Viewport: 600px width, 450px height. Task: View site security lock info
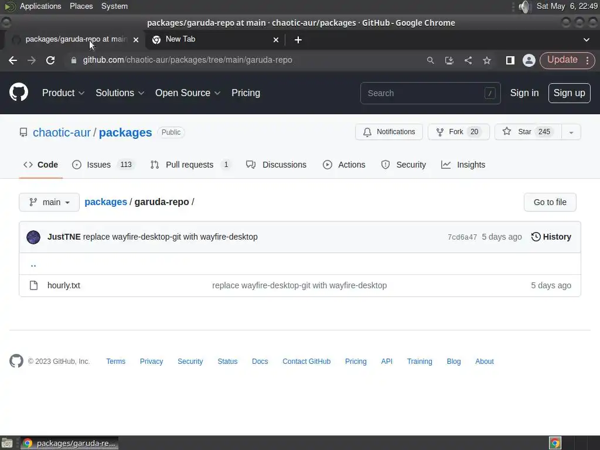[x=74, y=60]
